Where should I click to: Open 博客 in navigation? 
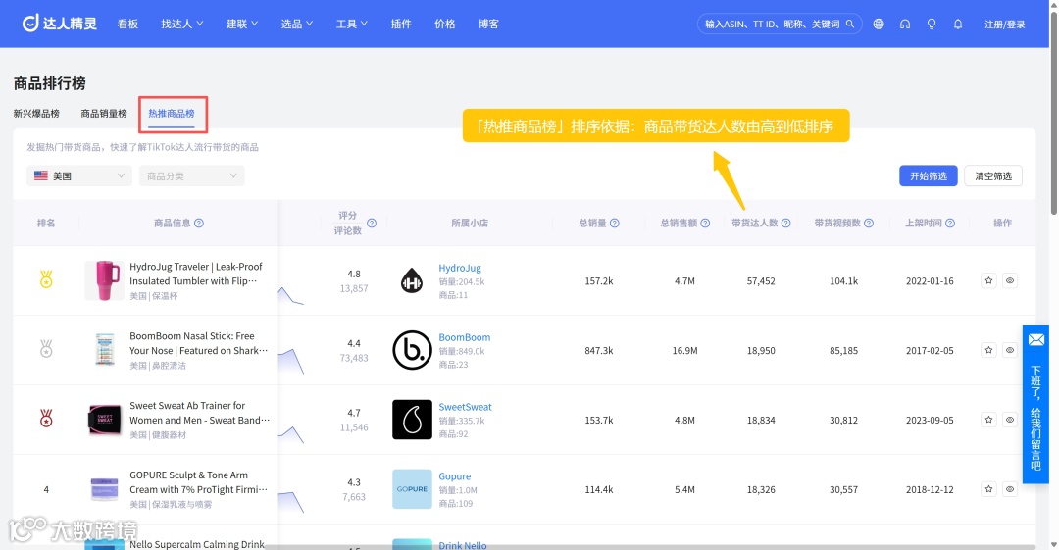click(x=489, y=24)
